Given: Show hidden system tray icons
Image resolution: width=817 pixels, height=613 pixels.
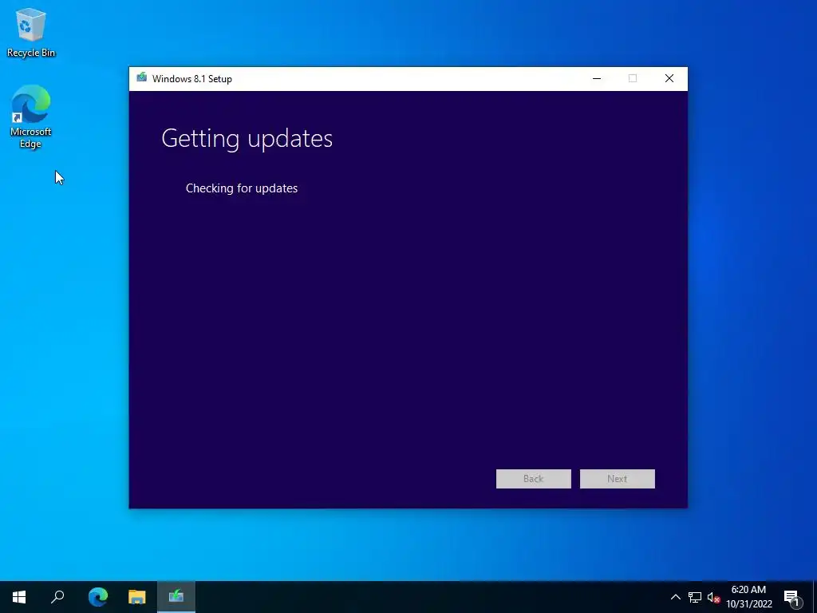Looking at the screenshot, I should pyautogui.click(x=675, y=597).
